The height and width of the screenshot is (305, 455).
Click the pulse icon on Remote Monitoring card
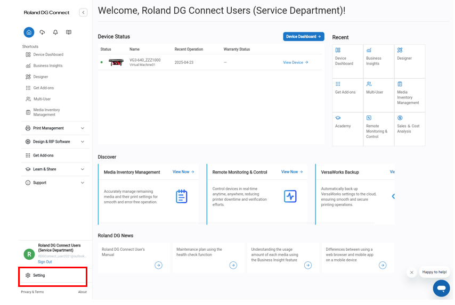pos(290,196)
